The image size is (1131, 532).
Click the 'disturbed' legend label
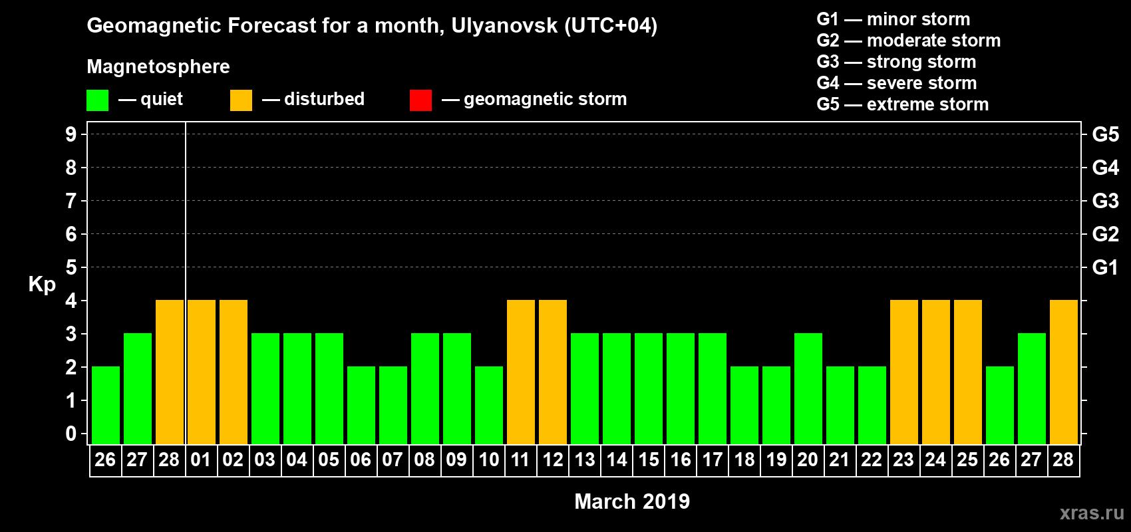coord(325,99)
